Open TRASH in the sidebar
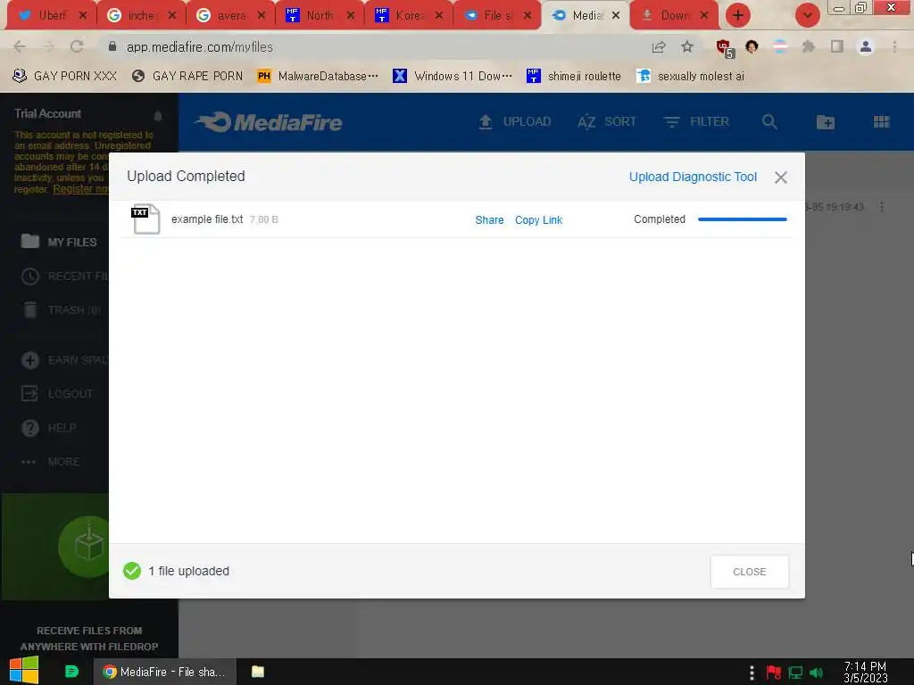Screen dimensions: 914x685 coord(62,309)
